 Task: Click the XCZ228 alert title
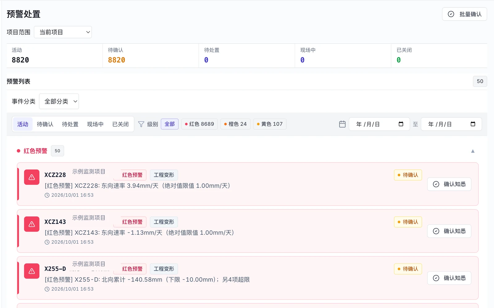pyautogui.click(x=55, y=175)
